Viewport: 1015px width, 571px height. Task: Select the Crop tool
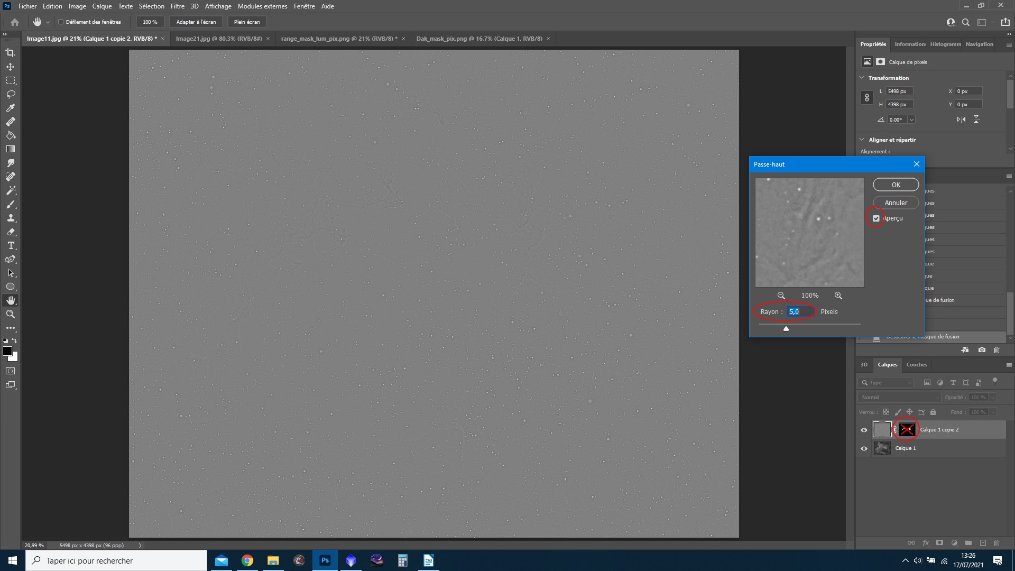tap(11, 52)
